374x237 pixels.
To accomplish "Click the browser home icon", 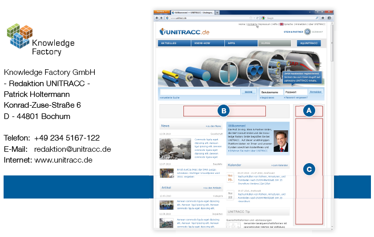I will [323, 17].
